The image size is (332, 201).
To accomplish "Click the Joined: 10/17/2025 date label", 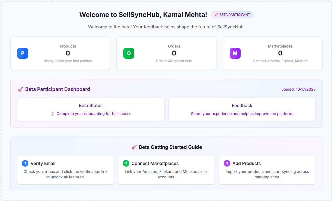I will [298, 89].
